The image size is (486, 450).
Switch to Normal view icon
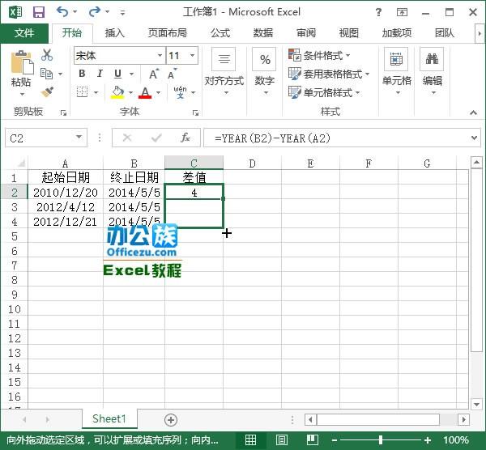(x=250, y=440)
